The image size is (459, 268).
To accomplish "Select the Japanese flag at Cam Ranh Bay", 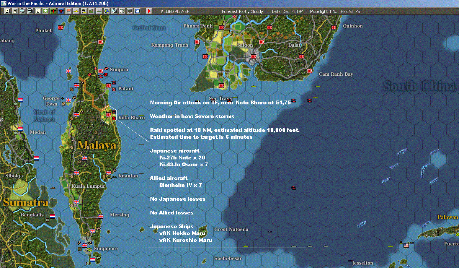I will click(310, 71).
